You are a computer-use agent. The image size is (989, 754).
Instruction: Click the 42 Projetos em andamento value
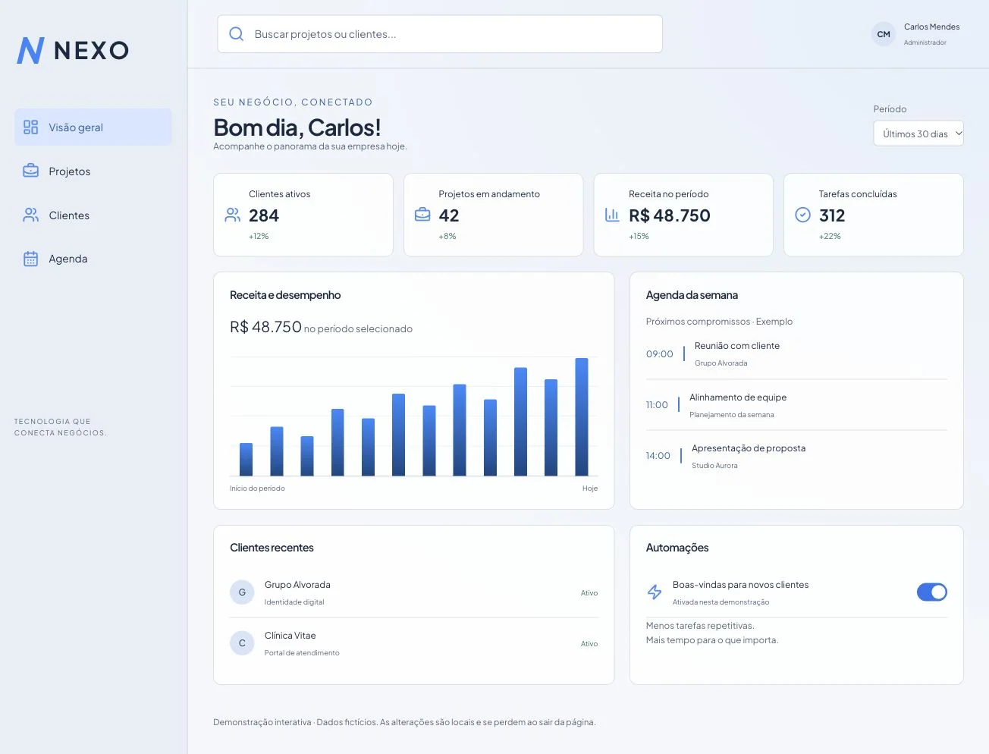coord(449,215)
